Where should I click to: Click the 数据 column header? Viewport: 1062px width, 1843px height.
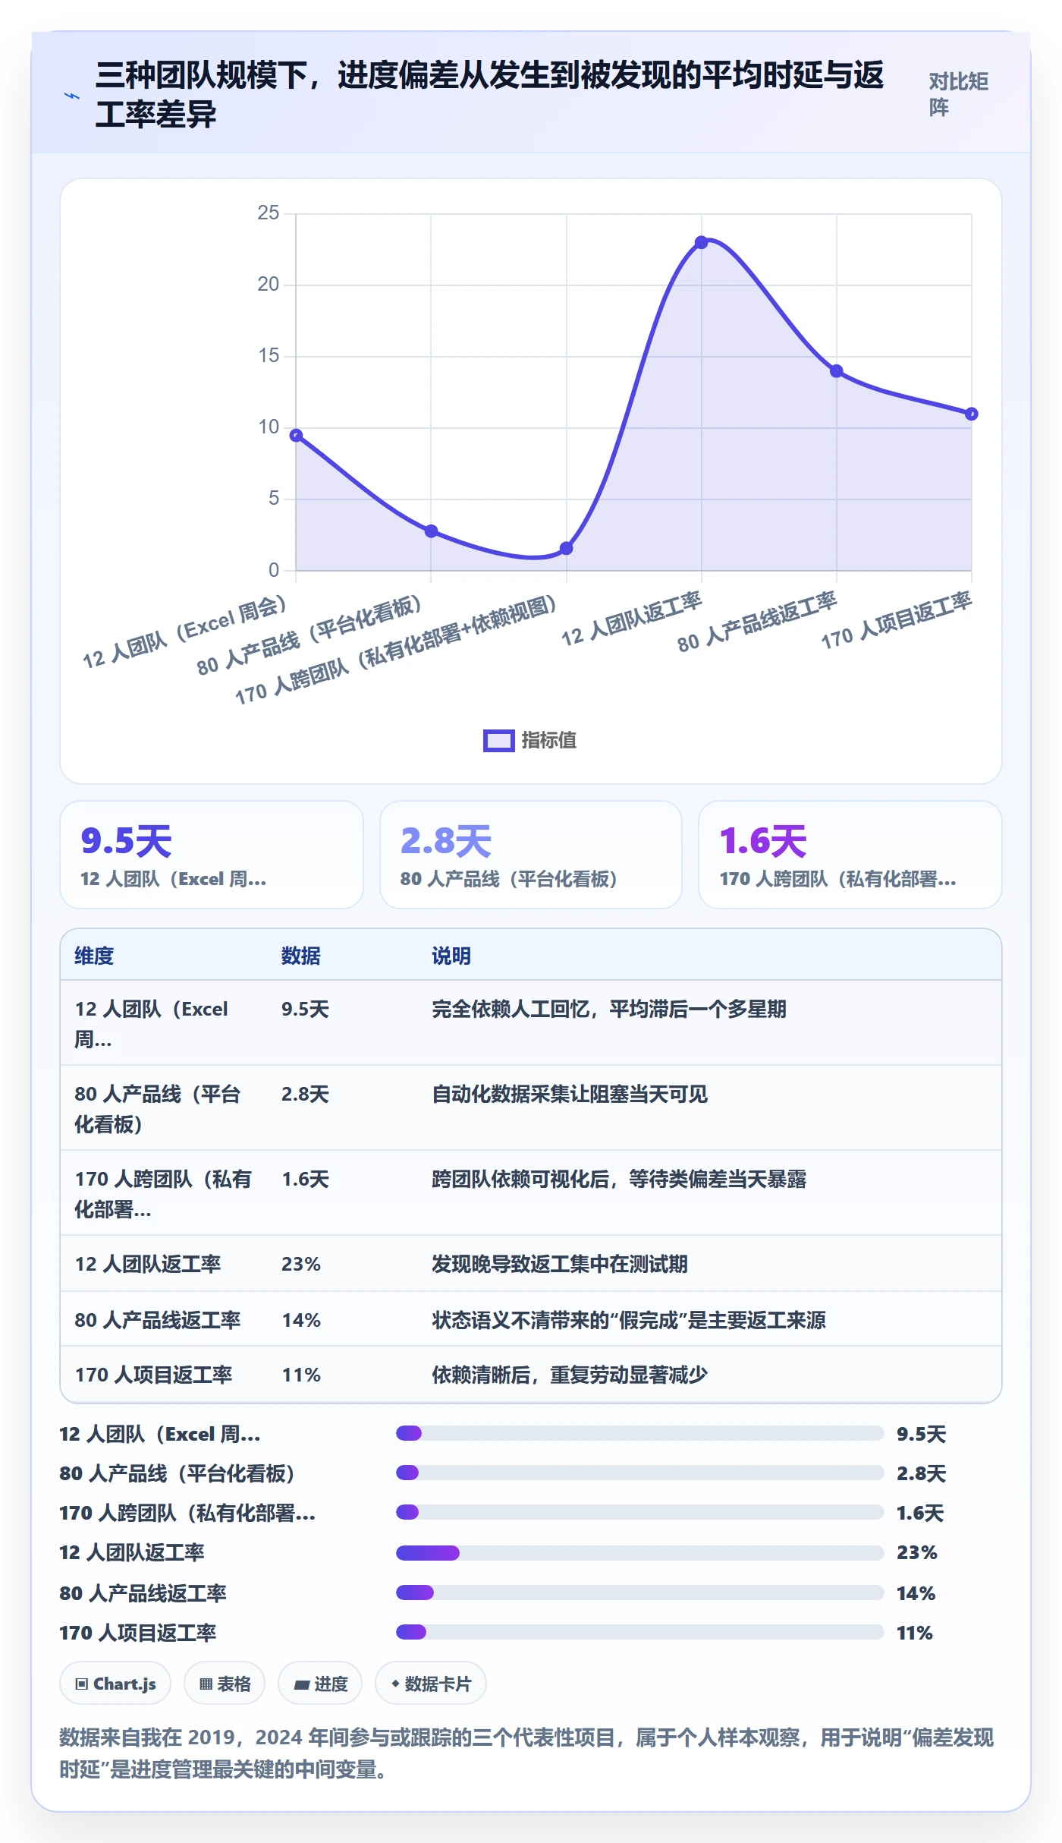(301, 956)
